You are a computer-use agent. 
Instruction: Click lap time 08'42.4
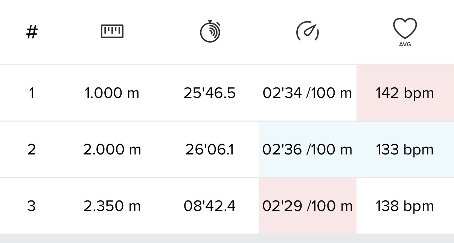click(x=210, y=206)
